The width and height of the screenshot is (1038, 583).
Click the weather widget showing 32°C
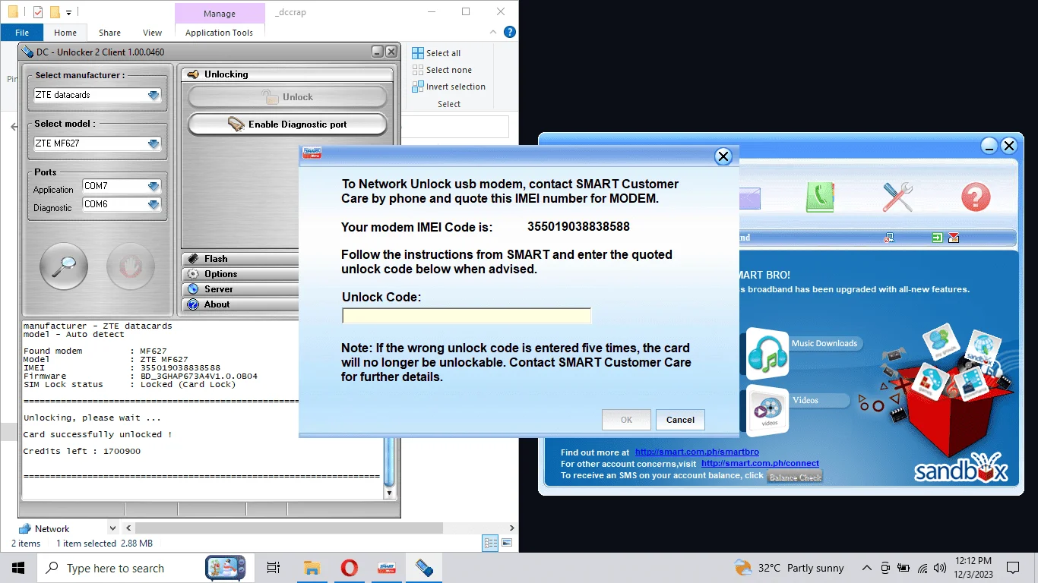coord(789,568)
